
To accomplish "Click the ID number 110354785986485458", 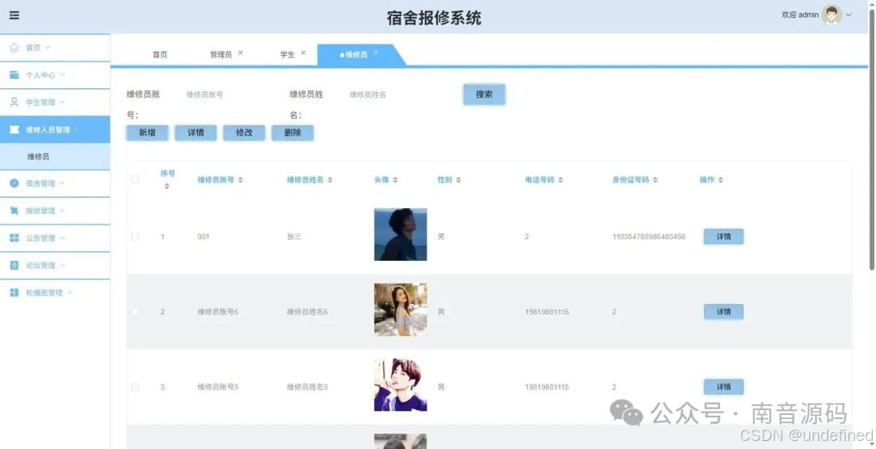I will 649,237.
